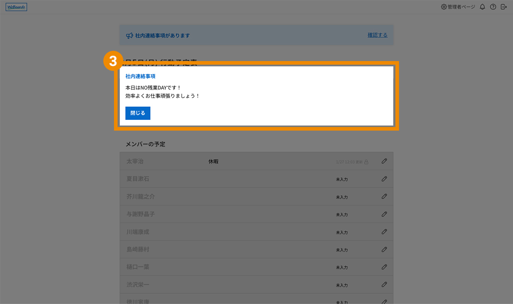Select the member name 与謝野晶子

pyautogui.click(x=141, y=214)
